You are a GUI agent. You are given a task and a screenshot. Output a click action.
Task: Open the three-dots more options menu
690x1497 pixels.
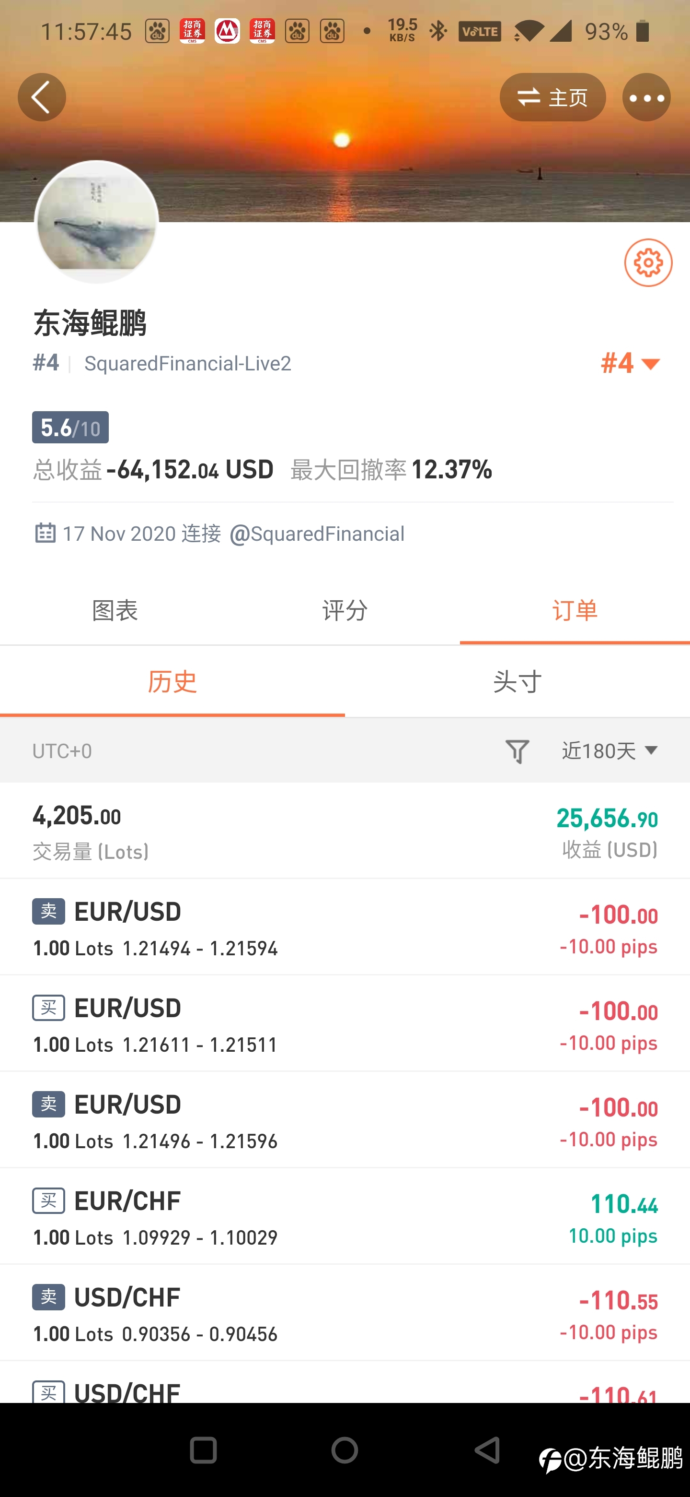(646, 97)
